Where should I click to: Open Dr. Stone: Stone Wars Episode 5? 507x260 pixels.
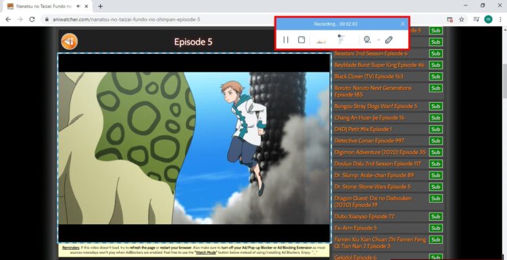[372, 186]
